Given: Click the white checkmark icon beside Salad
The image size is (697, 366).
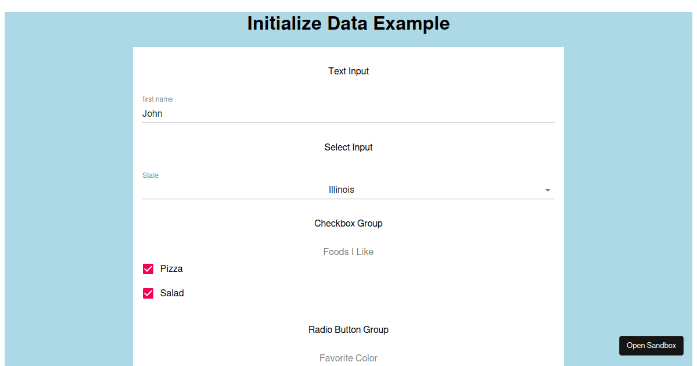Looking at the screenshot, I should point(148,293).
